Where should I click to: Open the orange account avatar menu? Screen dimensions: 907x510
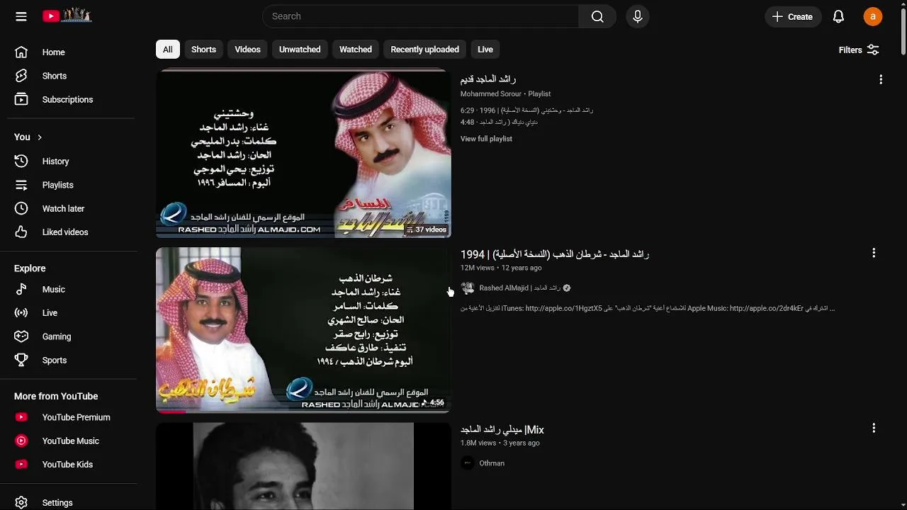tap(873, 16)
